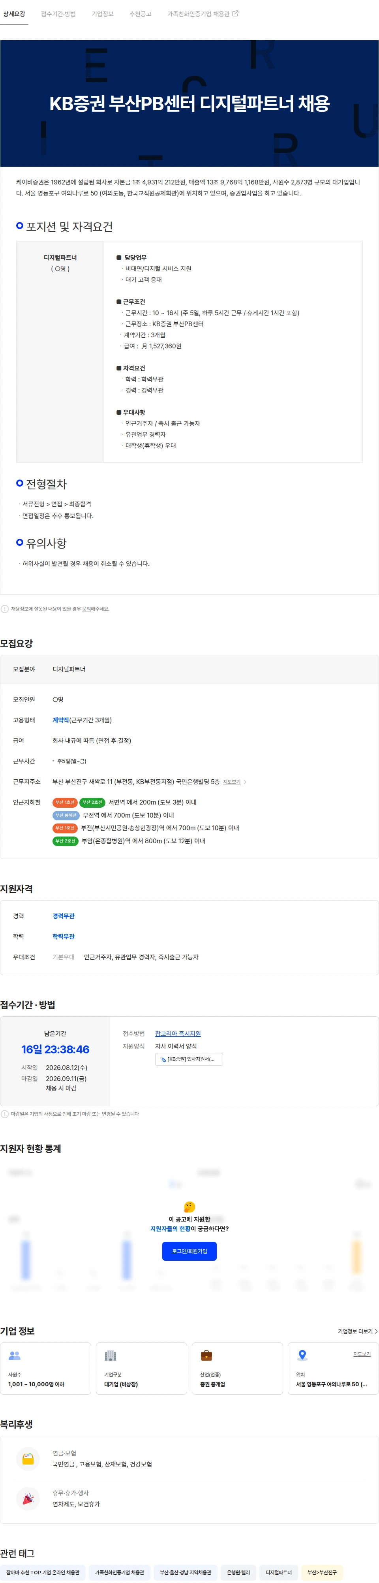Click the 휴무·휴가·행사 party icon
Viewport: 379px width, 1583px height.
28,1499
